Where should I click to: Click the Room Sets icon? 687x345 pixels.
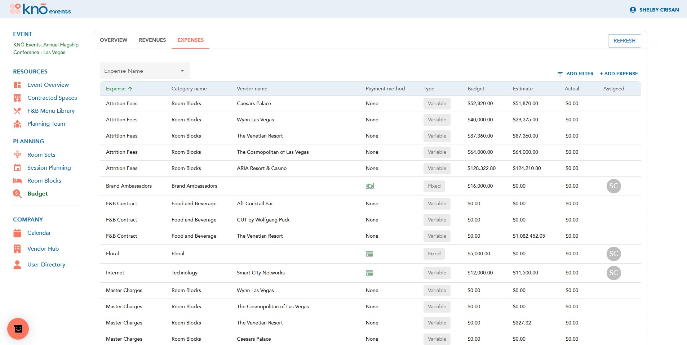(x=17, y=155)
